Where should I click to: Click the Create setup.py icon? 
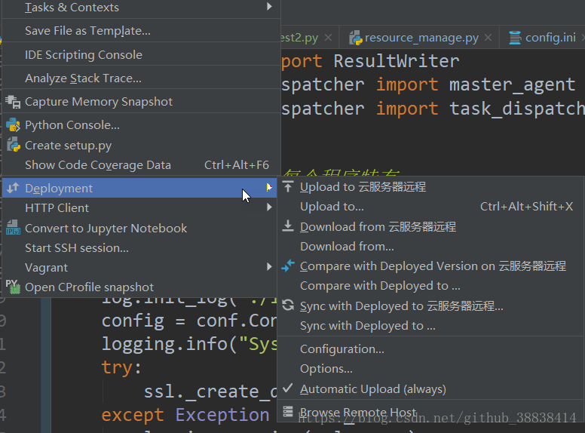(14, 145)
